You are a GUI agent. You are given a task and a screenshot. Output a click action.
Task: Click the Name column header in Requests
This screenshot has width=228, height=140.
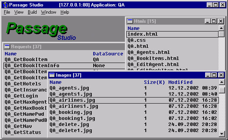click(11, 54)
